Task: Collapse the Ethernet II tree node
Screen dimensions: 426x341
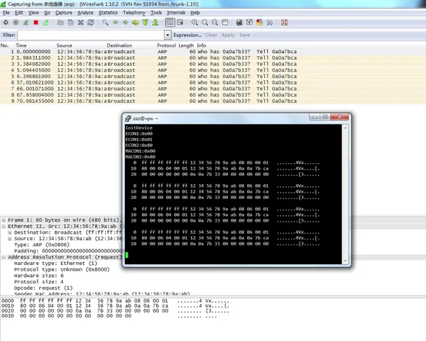Action: pyautogui.click(x=4, y=226)
